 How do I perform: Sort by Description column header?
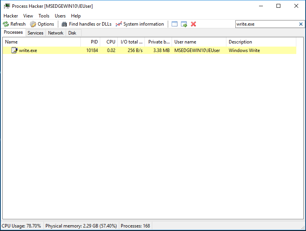tap(261, 42)
